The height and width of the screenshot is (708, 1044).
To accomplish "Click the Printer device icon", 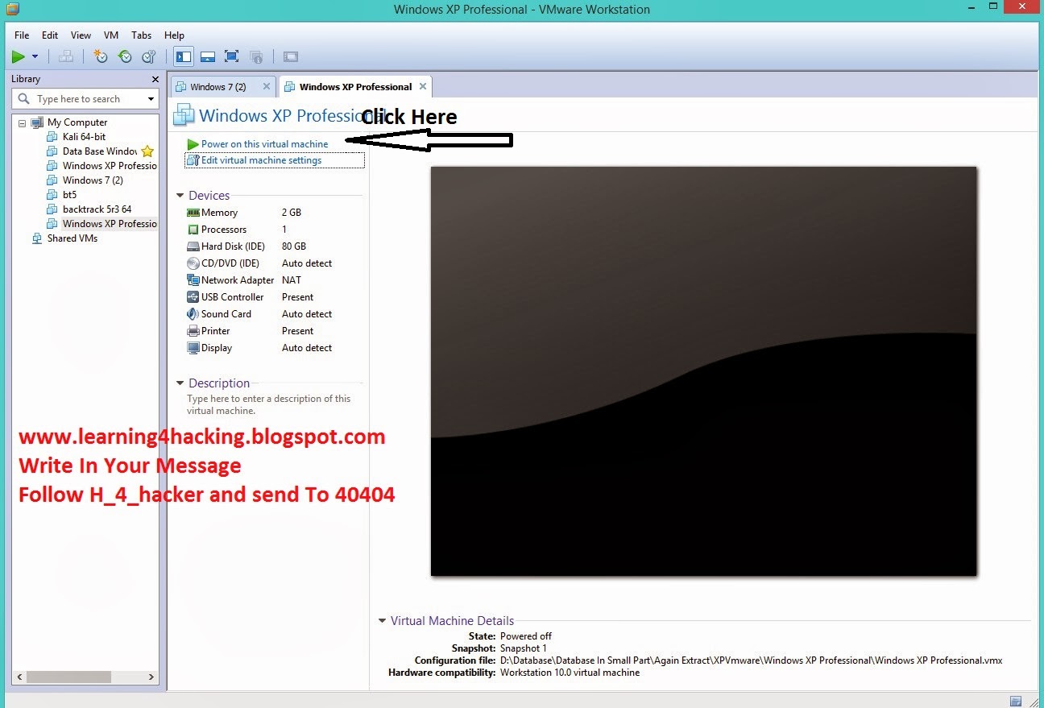I will (x=193, y=331).
